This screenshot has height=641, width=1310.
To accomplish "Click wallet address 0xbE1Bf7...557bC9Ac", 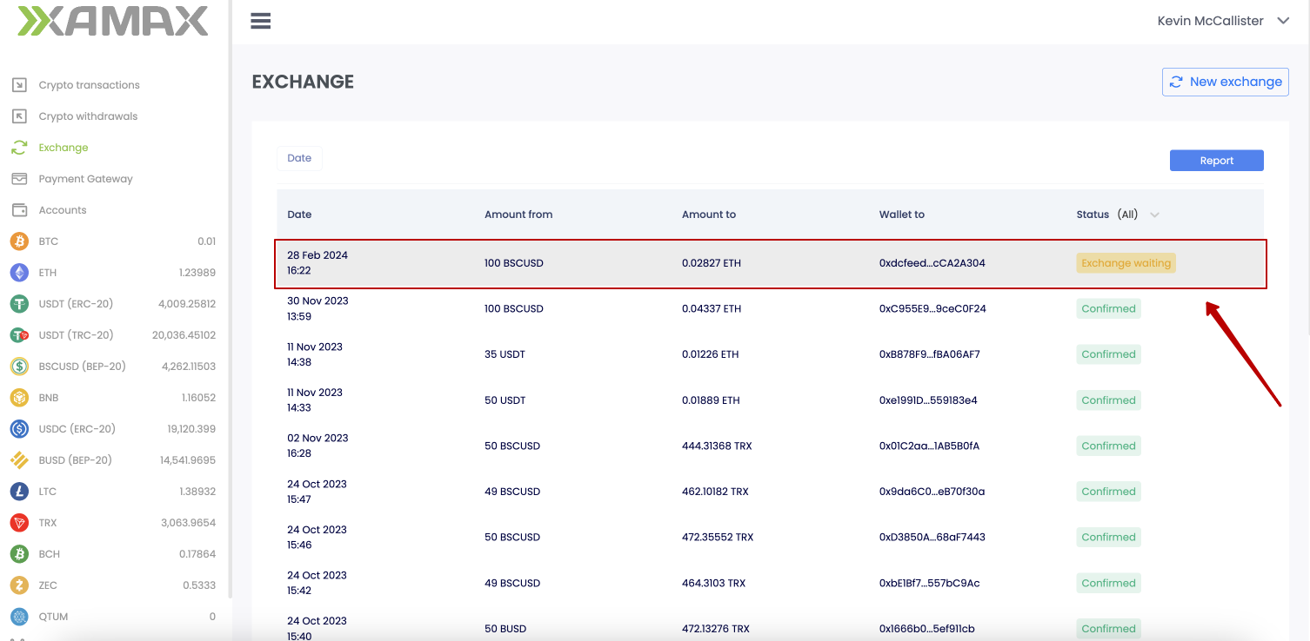I will pyautogui.click(x=930, y=583).
